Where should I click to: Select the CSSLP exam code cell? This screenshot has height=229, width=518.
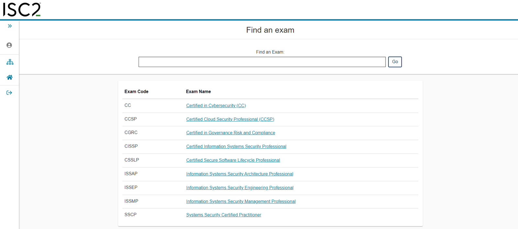coord(132,160)
